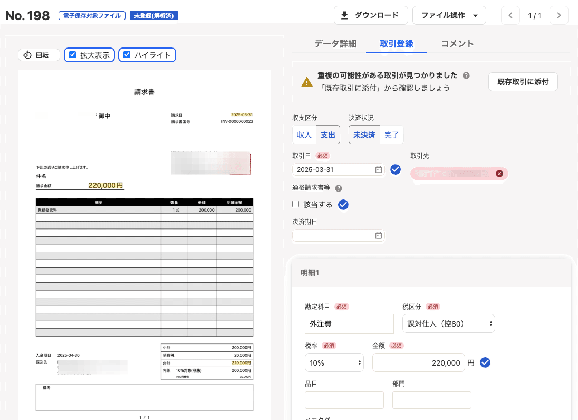
Task: Open the ファイル操作 dropdown
Action: pos(449,15)
